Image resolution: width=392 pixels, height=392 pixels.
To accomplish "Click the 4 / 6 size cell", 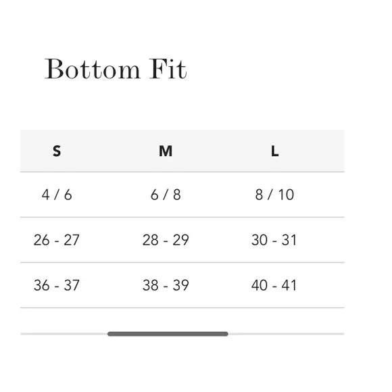I will coord(57,195).
